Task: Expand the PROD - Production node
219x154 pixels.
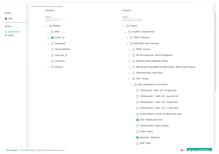Action: pos(127,38)
